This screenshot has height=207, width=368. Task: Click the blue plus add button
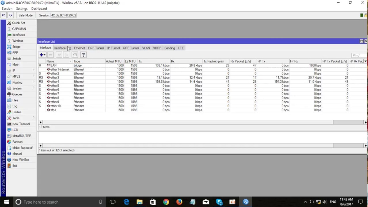(42, 55)
